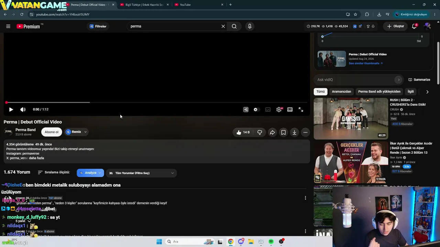Click the Perma Band channel avatar
440x247 pixels.
(x=8, y=132)
